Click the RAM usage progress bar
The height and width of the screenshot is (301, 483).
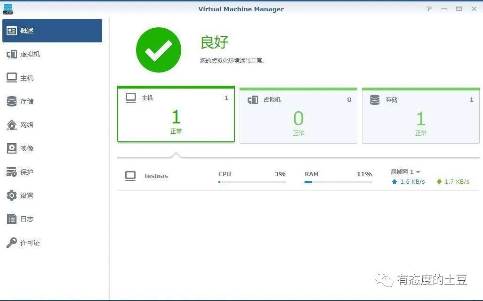338,182
